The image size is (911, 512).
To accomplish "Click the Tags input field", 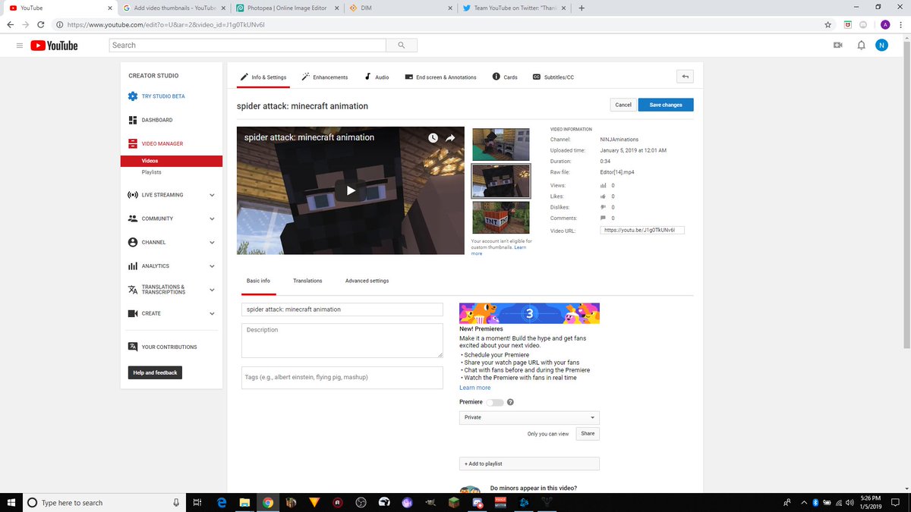I will [342, 377].
